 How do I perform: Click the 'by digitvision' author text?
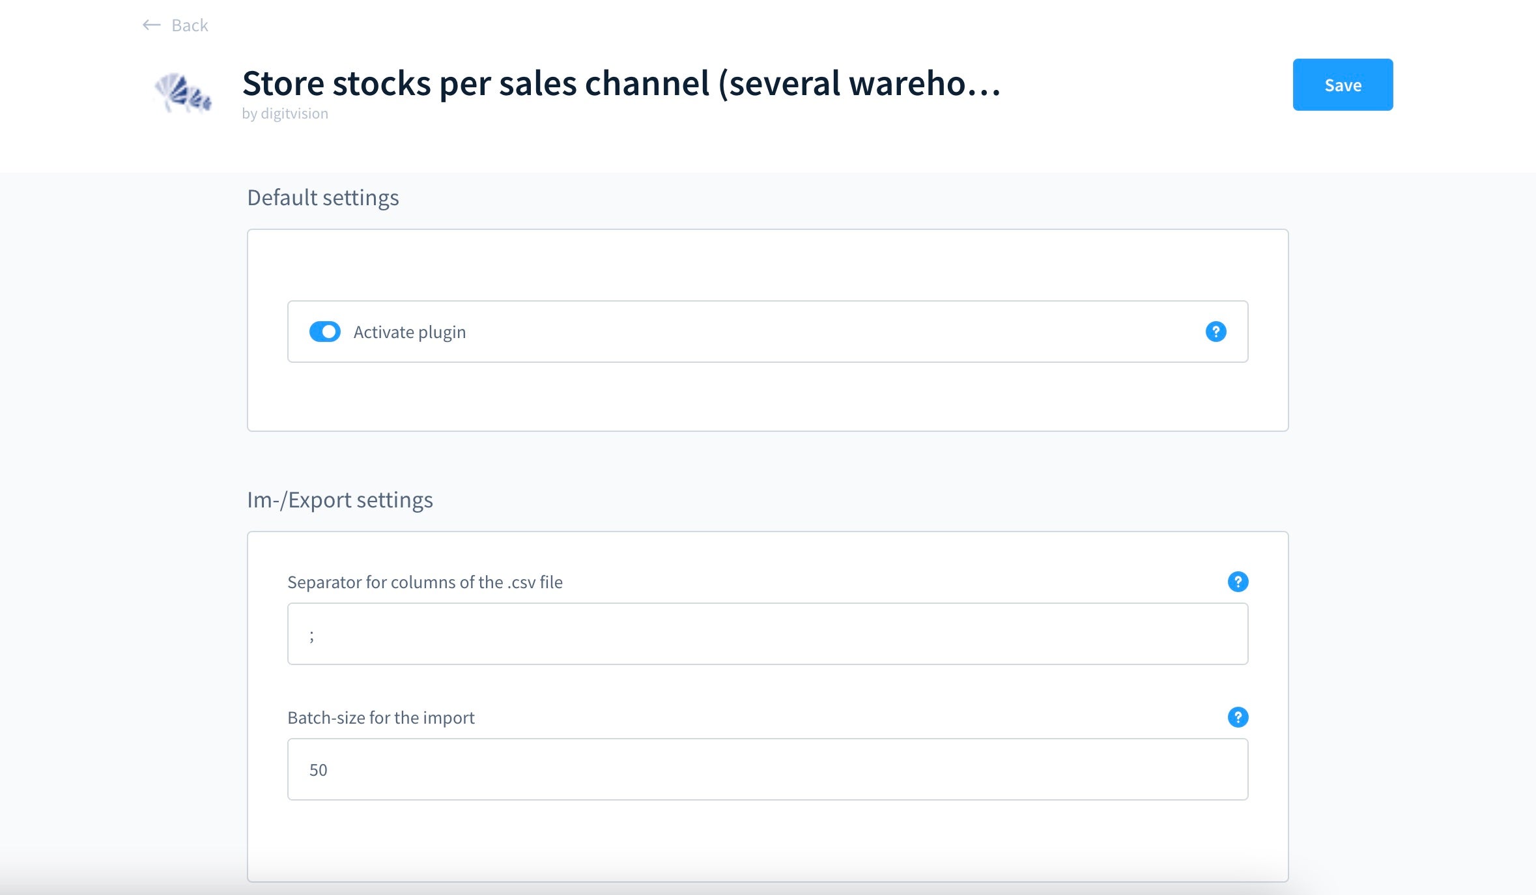pyautogui.click(x=285, y=113)
